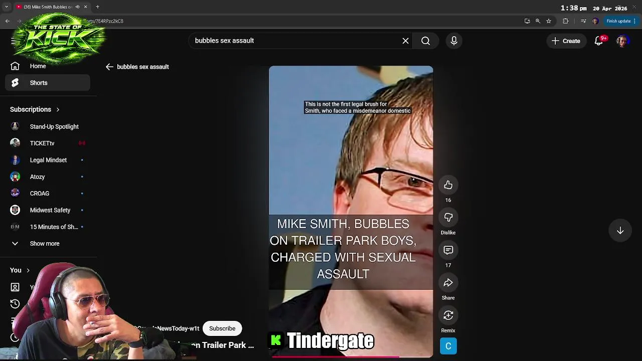
Task: Open the Create button
Action: [x=566, y=41]
